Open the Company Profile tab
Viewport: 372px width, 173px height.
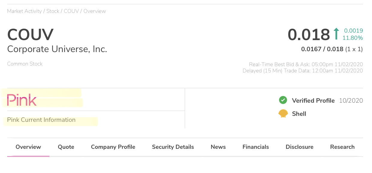point(113,147)
